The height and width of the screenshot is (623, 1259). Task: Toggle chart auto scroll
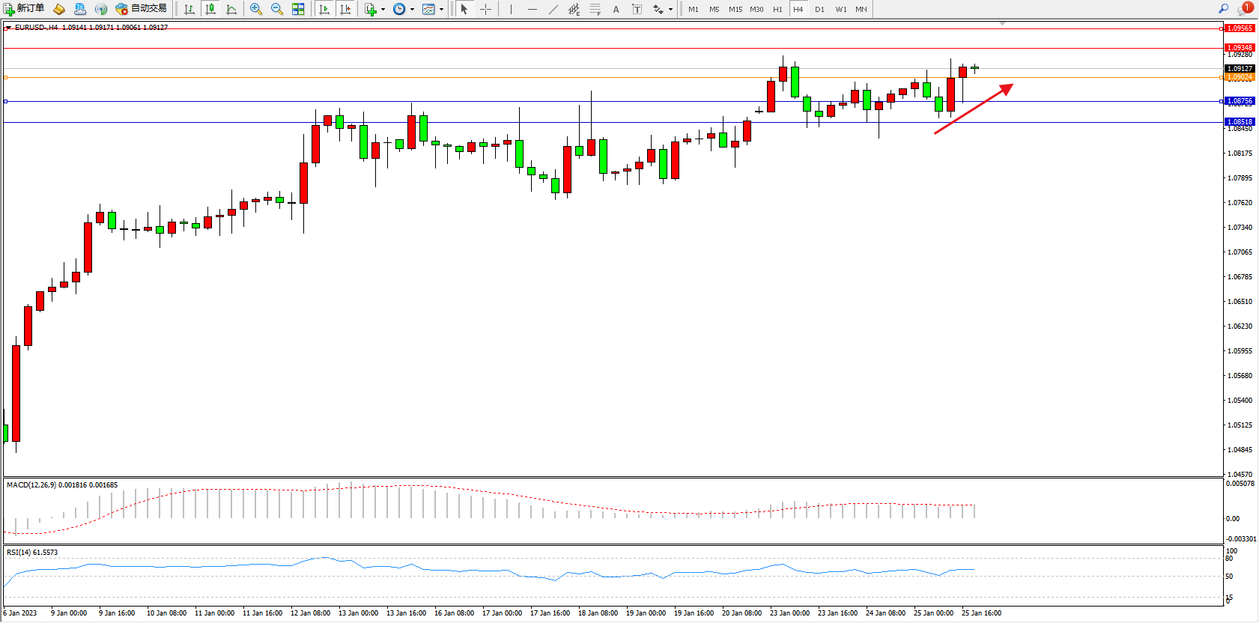(x=324, y=9)
